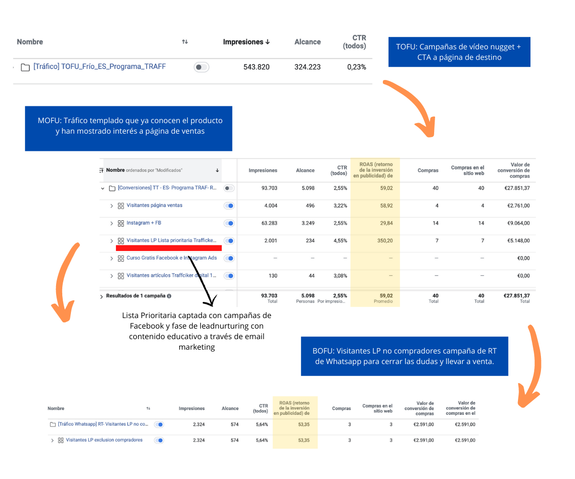Expand Visitantes artículos Traffciker digital row
The image size is (575, 479).
(x=112, y=276)
